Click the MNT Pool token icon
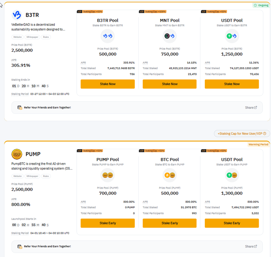Viewport: 271px width, 257px height. [170, 36]
